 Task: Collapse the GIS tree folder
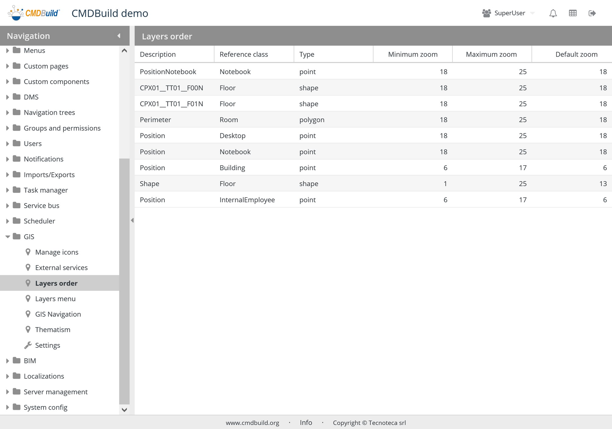(8, 237)
